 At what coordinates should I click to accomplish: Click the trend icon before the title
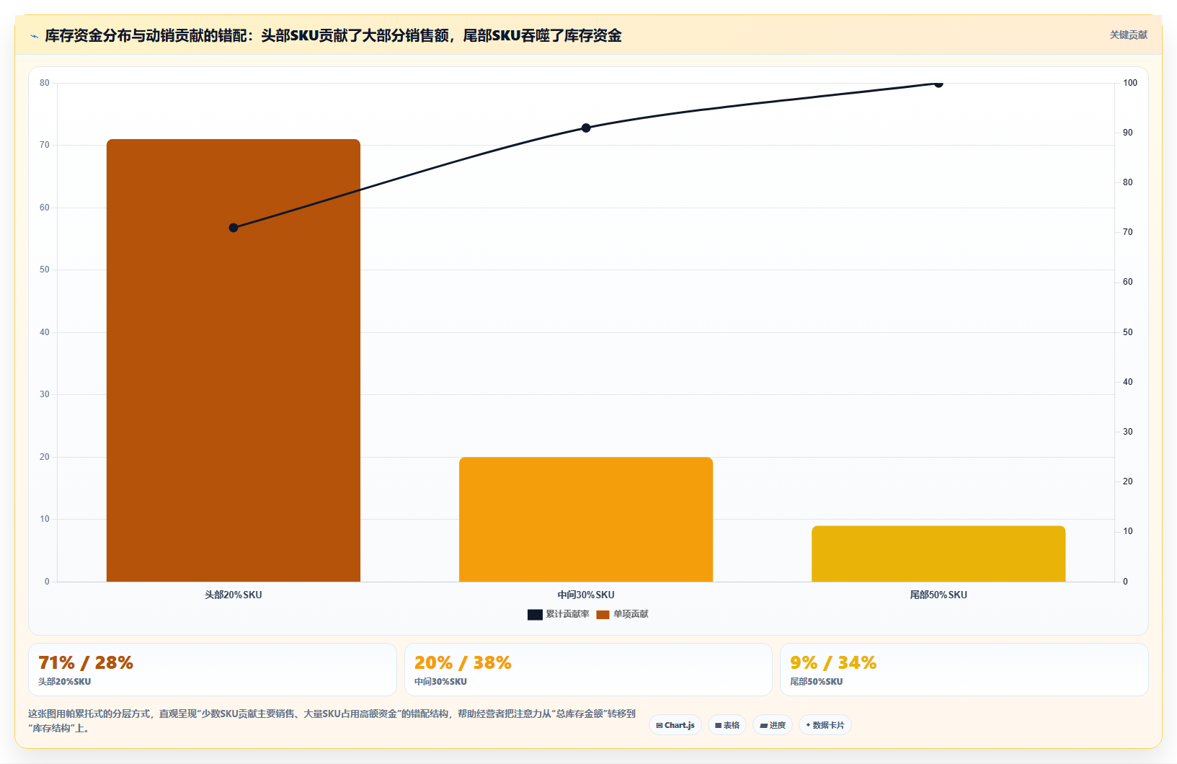point(34,36)
